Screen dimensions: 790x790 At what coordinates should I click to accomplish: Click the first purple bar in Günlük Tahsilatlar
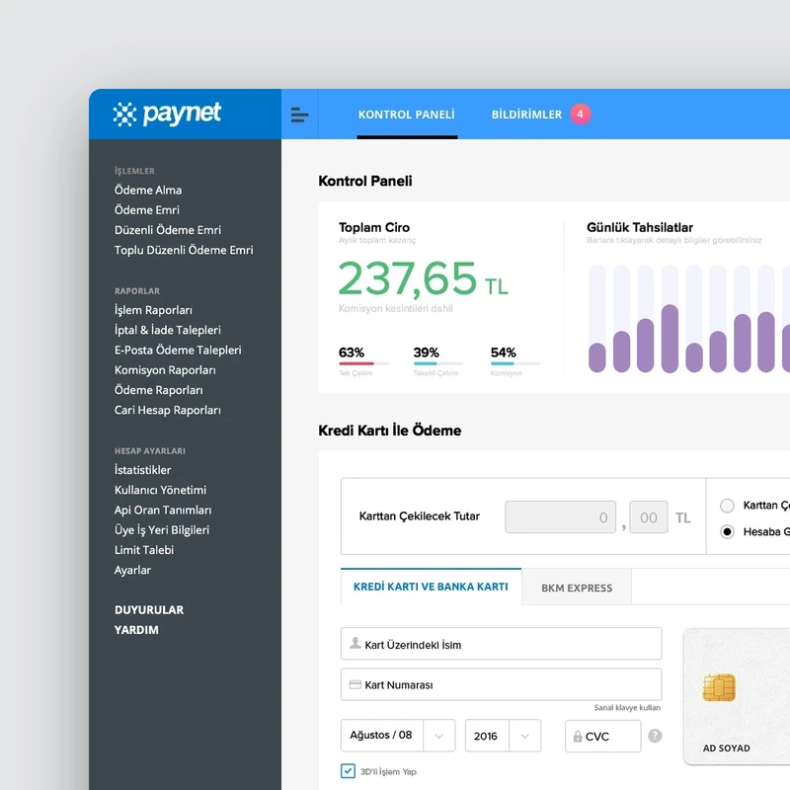pyautogui.click(x=597, y=357)
